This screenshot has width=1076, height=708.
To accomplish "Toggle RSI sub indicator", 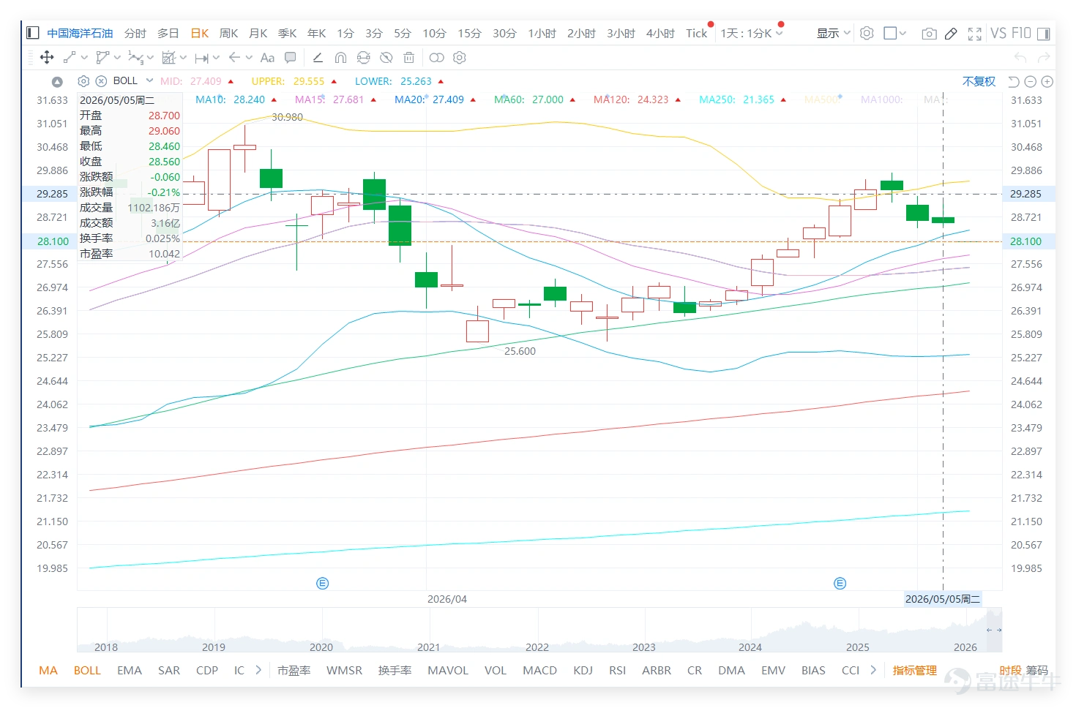I will (x=618, y=670).
